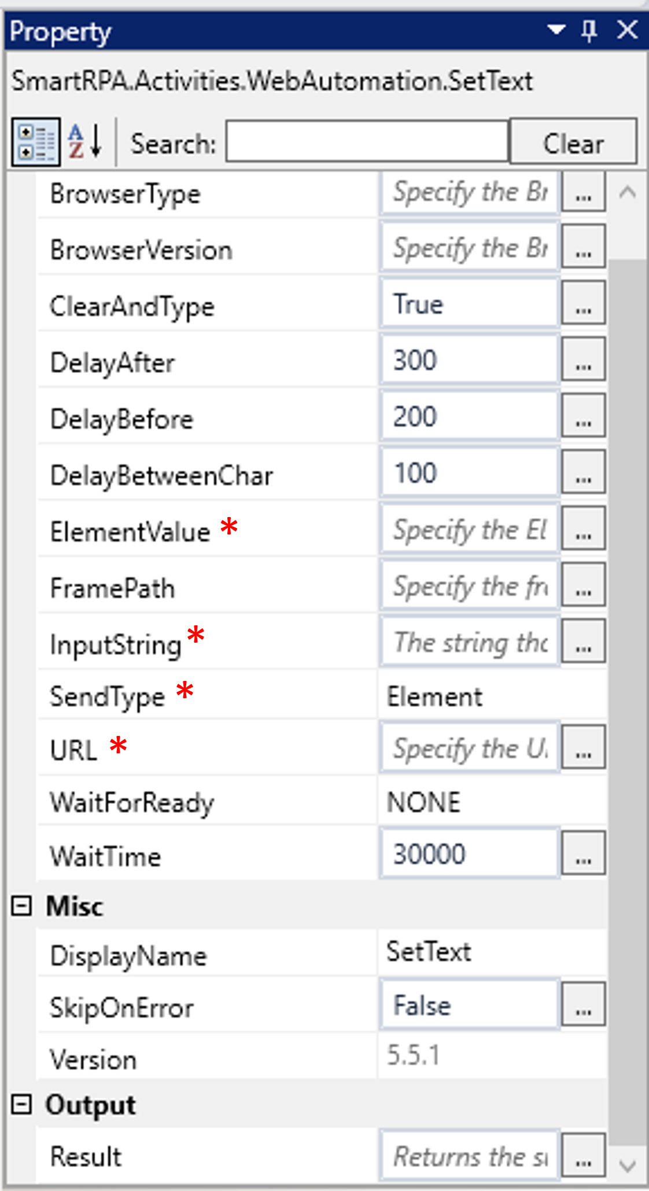The width and height of the screenshot is (649, 1191).
Task: Select the alphabetical sort icon
Action: 84,142
